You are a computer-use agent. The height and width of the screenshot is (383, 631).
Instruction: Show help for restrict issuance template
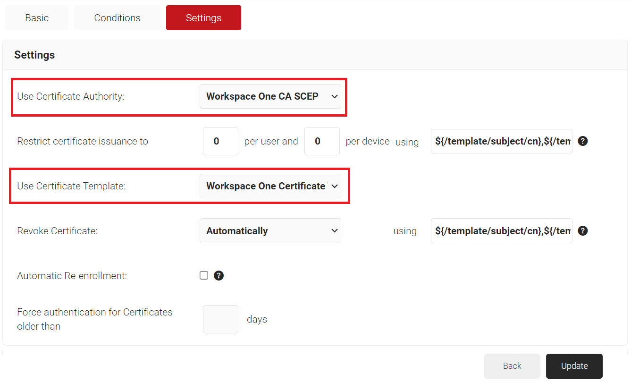point(583,141)
